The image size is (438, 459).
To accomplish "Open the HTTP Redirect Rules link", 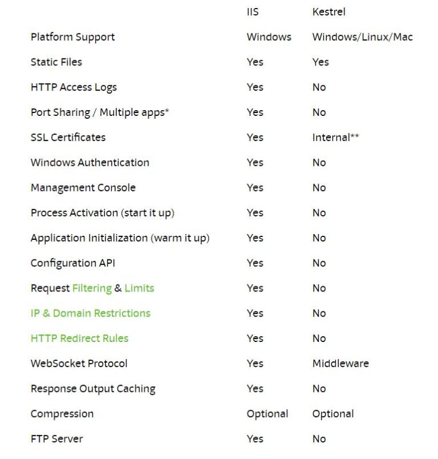I will 79,339.
